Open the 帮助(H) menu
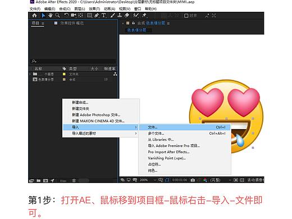 pos(150,9)
